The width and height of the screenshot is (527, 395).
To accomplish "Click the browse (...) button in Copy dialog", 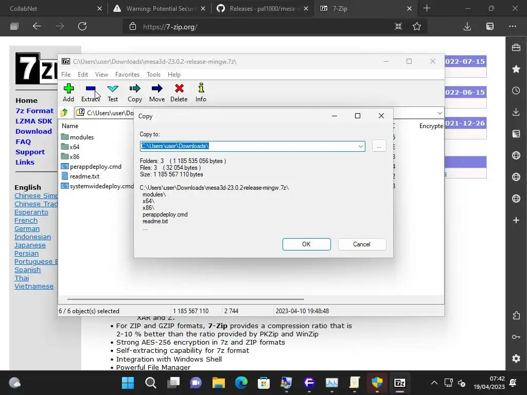I will tap(379, 146).
